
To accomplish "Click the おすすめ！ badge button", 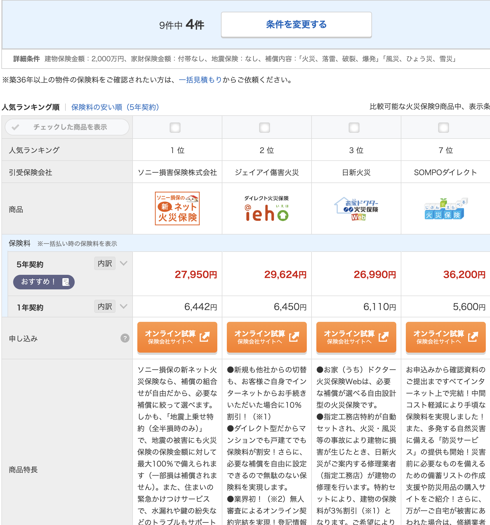I will [x=44, y=282].
